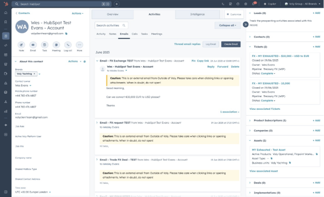
Task: Open the reporting chart icon in left sidebar
Action: click(6, 111)
